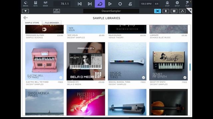Select the Paravox EFX £19.99 price

101,82
